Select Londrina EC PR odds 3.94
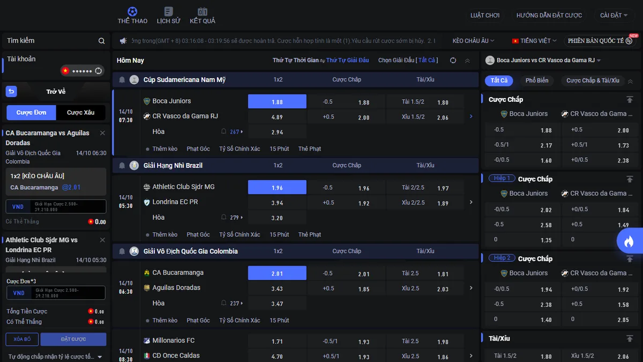Screen dimensions: 643x362 tap(277, 203)
